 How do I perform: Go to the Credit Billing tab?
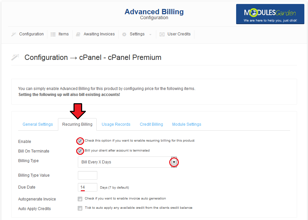coord(151,124)
